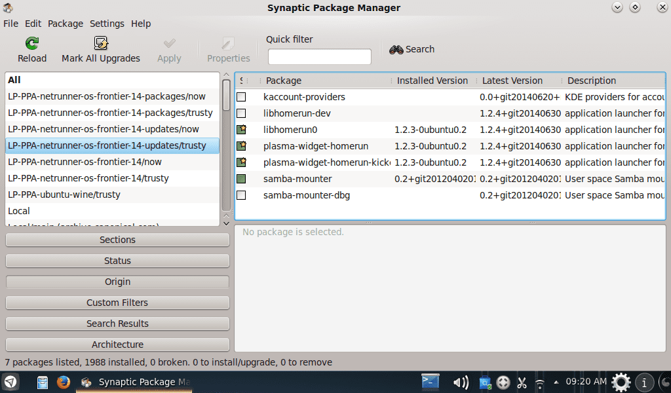Select LP-PPA-ubuntu-wine/trusty entry
The width and height of the screenshot is (671, 393).
[113, 195]
